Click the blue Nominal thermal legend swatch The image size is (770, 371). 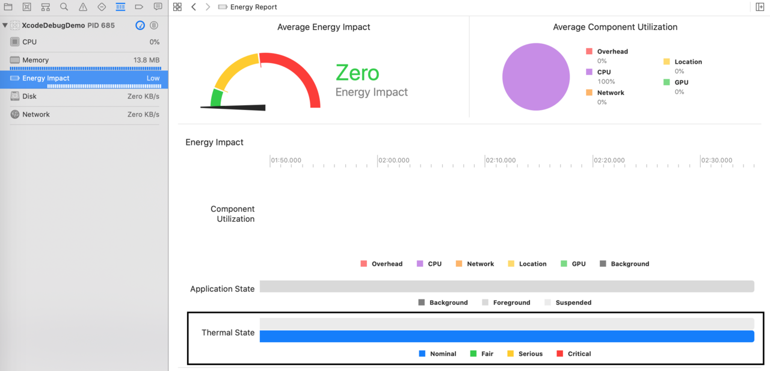(422, 354)
